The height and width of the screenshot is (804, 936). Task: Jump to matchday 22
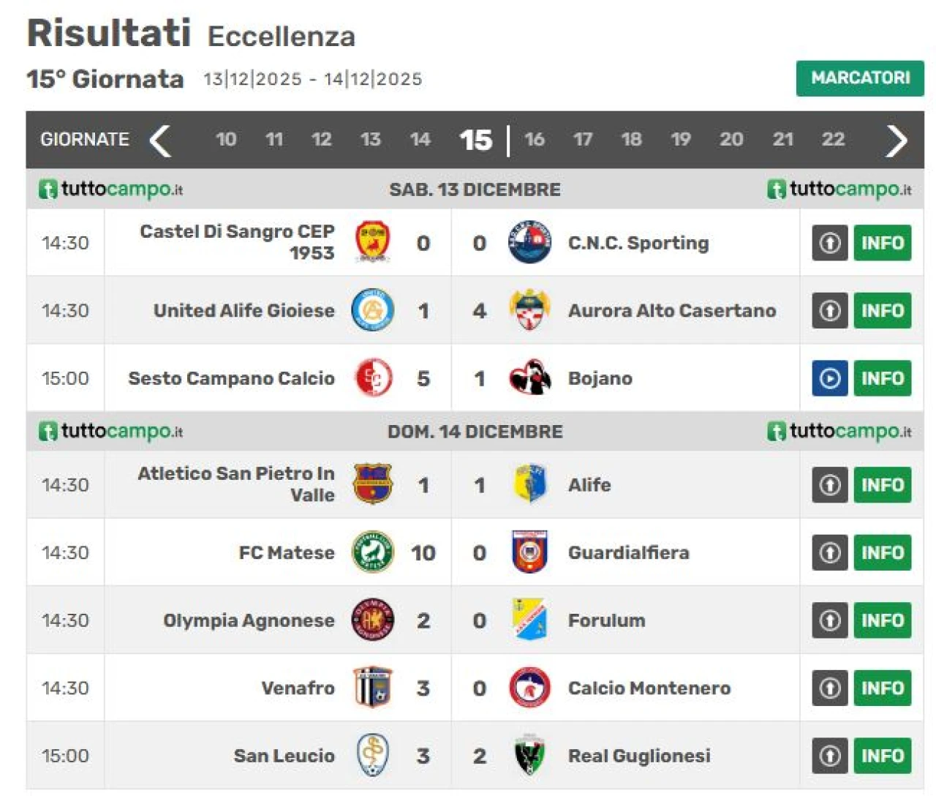[833, 140]
